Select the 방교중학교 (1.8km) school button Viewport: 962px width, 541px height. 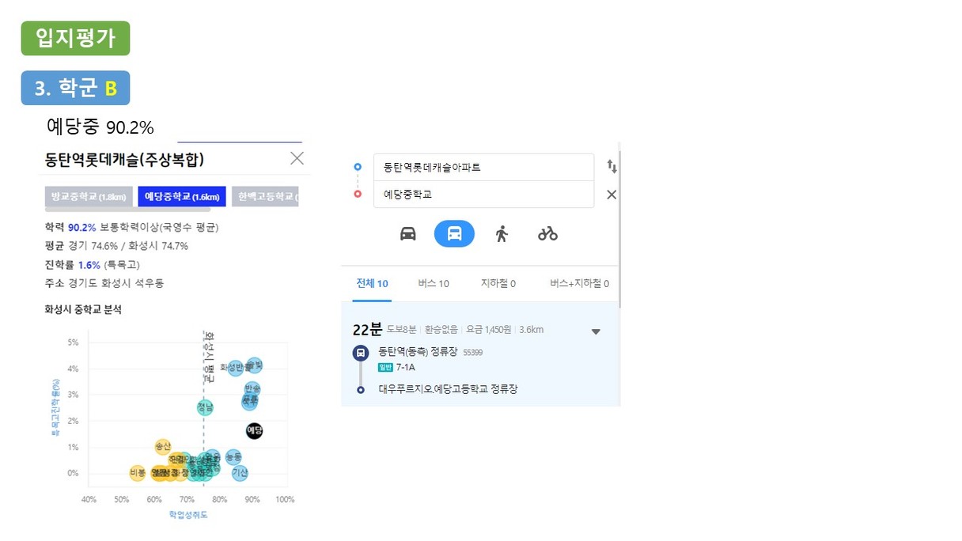pos(89,196)
